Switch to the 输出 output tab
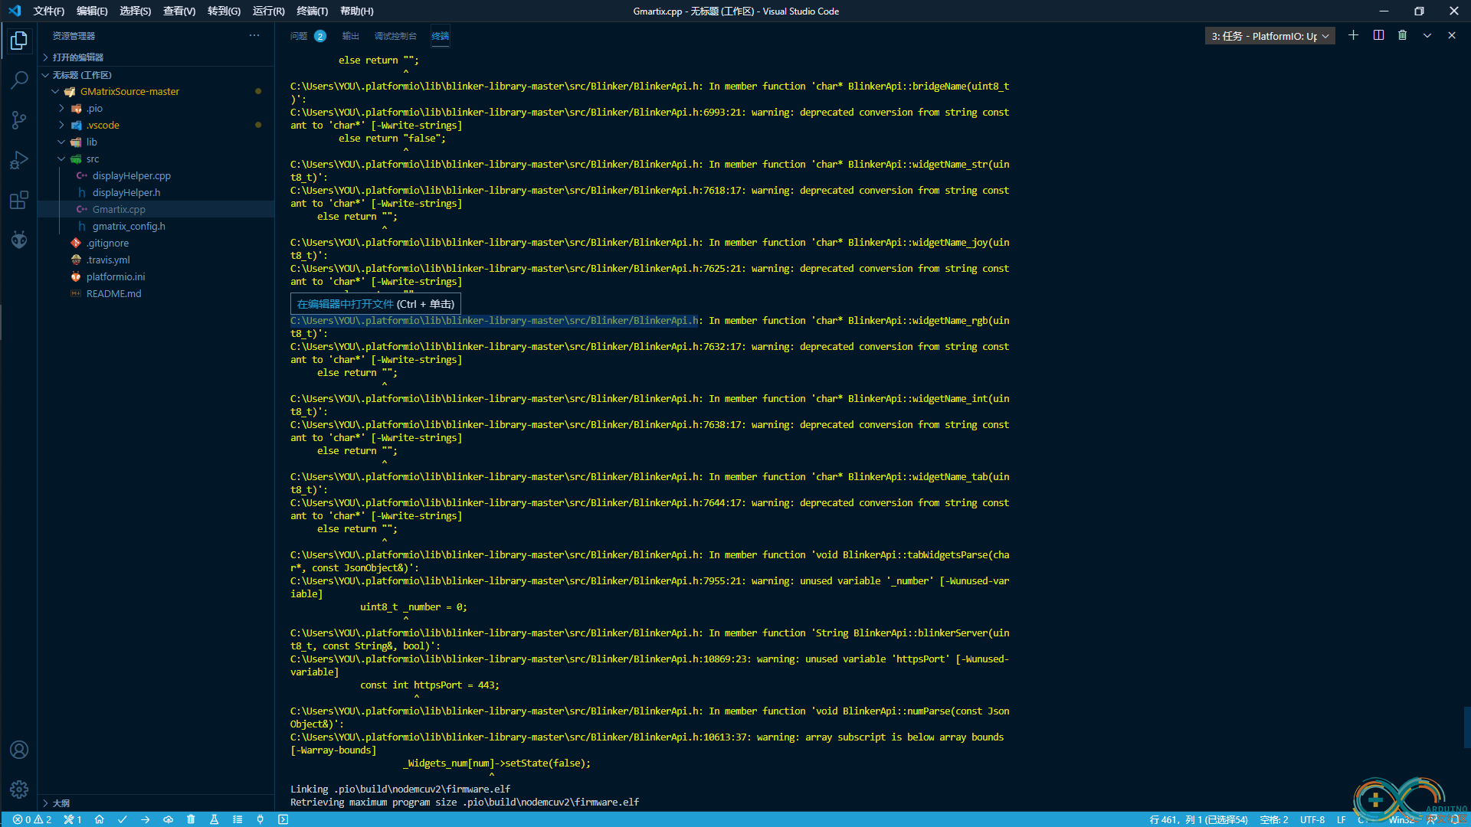This screenshot has width=1471, height=827. (x=350, y=36)
